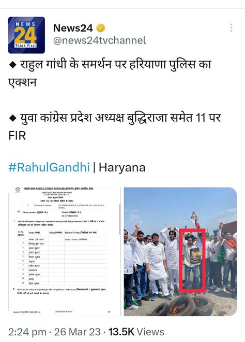
Task: Click the accused names table in the FIR
Action: point(63,258)
